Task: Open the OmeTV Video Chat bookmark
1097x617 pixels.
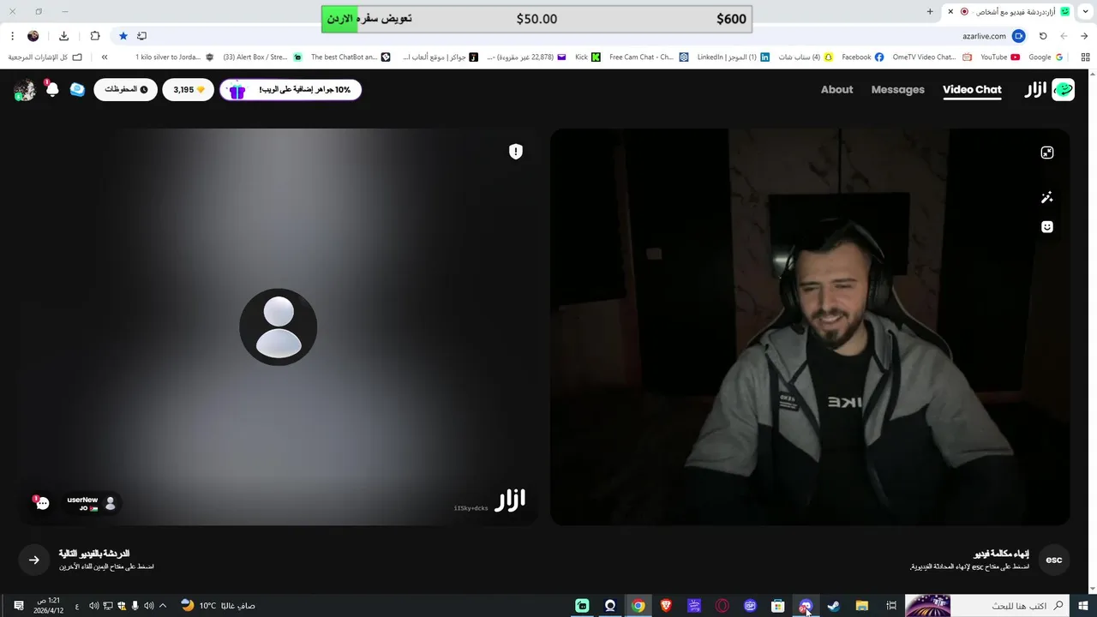Action: (932, 57)
